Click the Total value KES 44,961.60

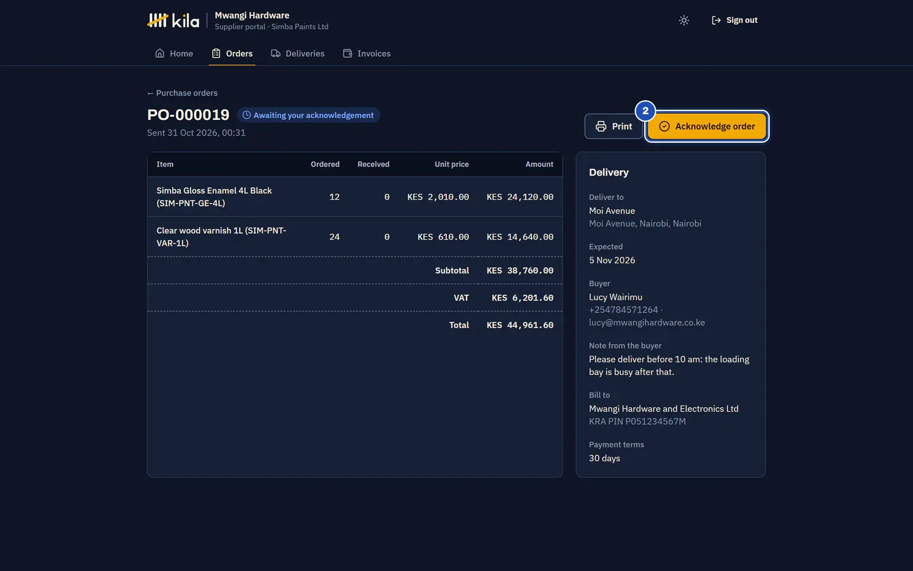tap(520, 325)
